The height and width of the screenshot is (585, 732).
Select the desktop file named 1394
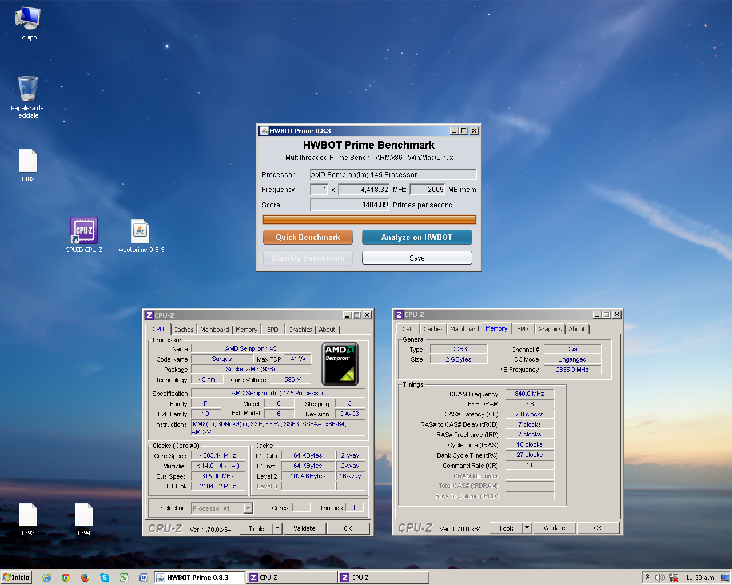click(x=83, y=519)
